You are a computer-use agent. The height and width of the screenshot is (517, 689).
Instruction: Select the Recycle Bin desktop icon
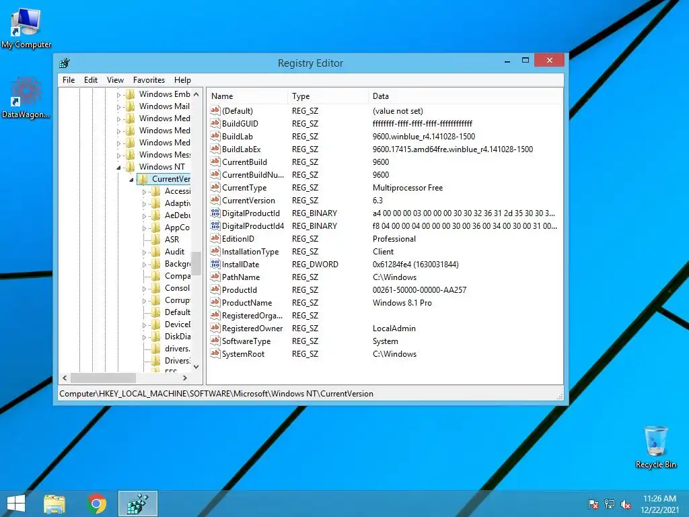655,448
